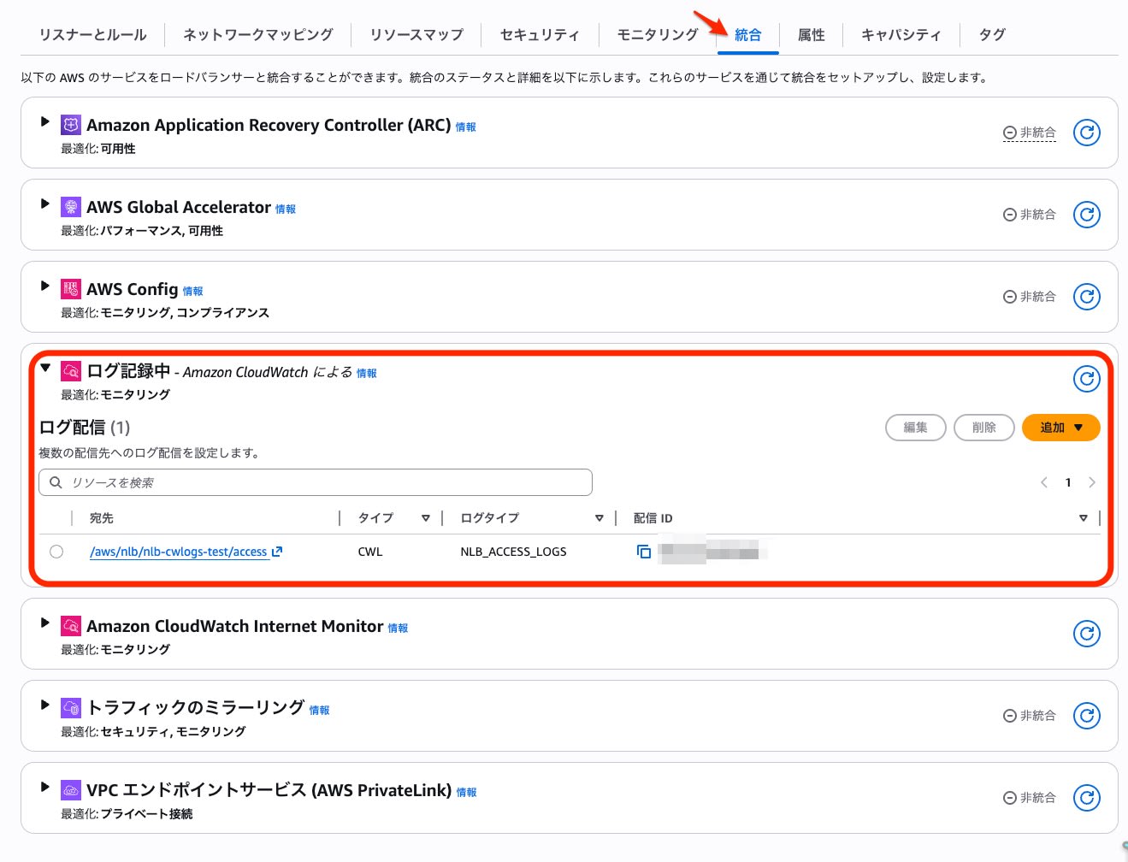Click the CWL type cell
The height and width of the screenshot is (862, 1128).
click(370, 552)
